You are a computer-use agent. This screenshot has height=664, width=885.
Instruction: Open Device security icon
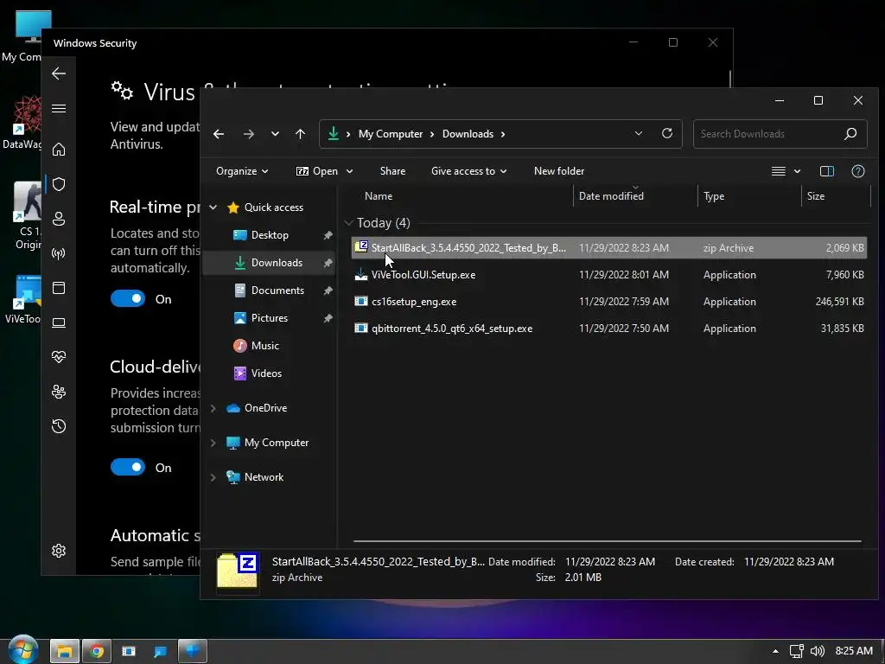pyautogui.click(x=59, y=322)
